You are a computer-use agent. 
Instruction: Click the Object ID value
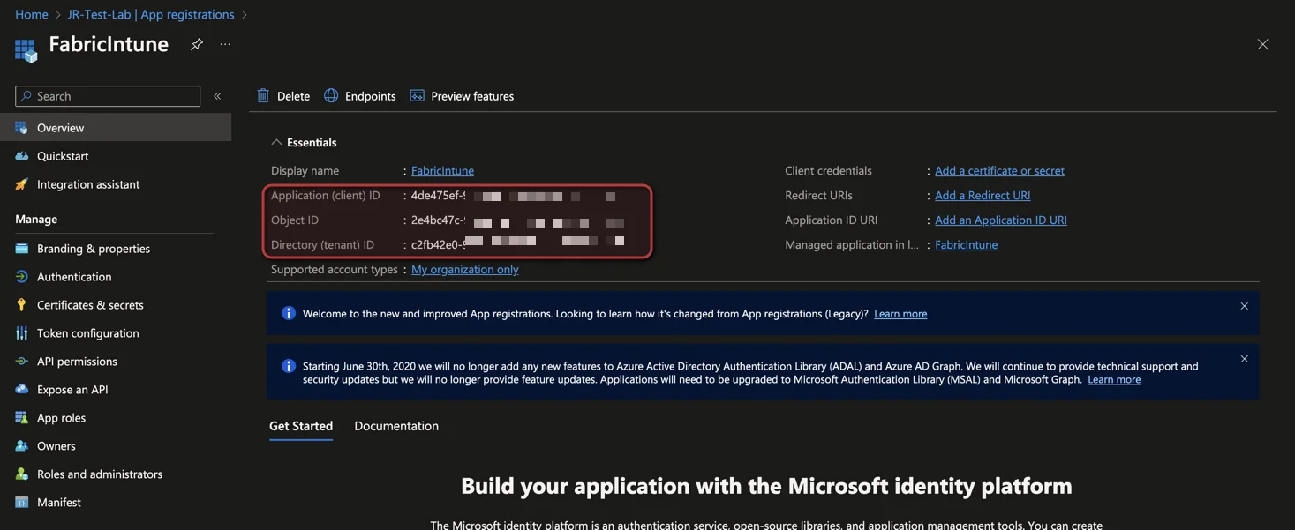click(x=517, y=220)
